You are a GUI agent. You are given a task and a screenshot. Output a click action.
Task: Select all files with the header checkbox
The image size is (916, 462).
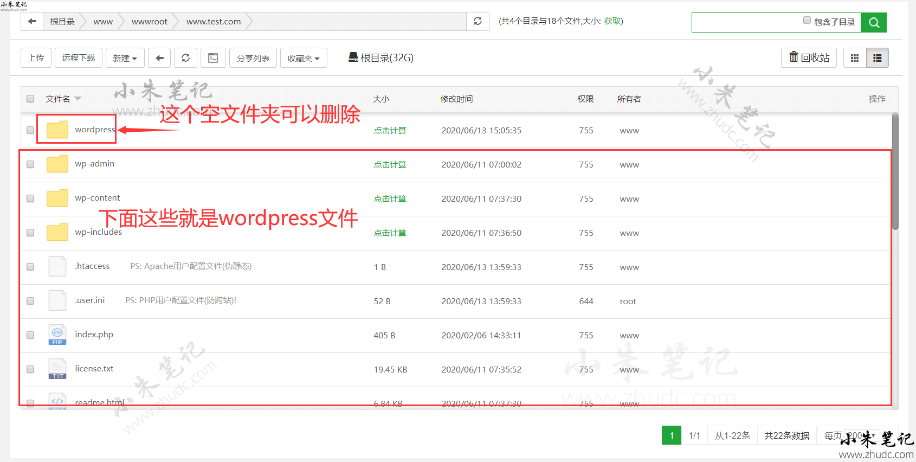click(30, 99)
